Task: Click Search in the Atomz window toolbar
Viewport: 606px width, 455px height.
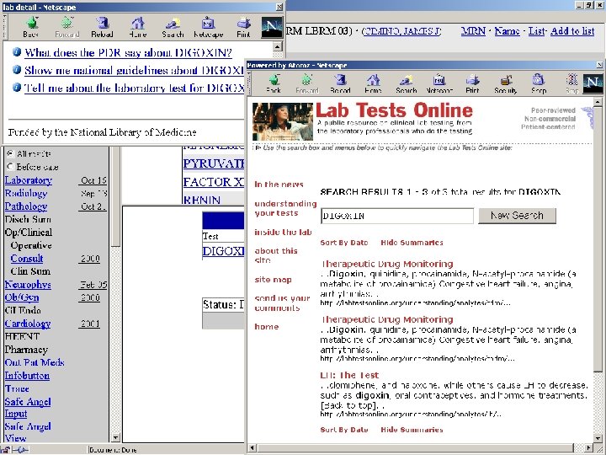Action: point(407,83)
